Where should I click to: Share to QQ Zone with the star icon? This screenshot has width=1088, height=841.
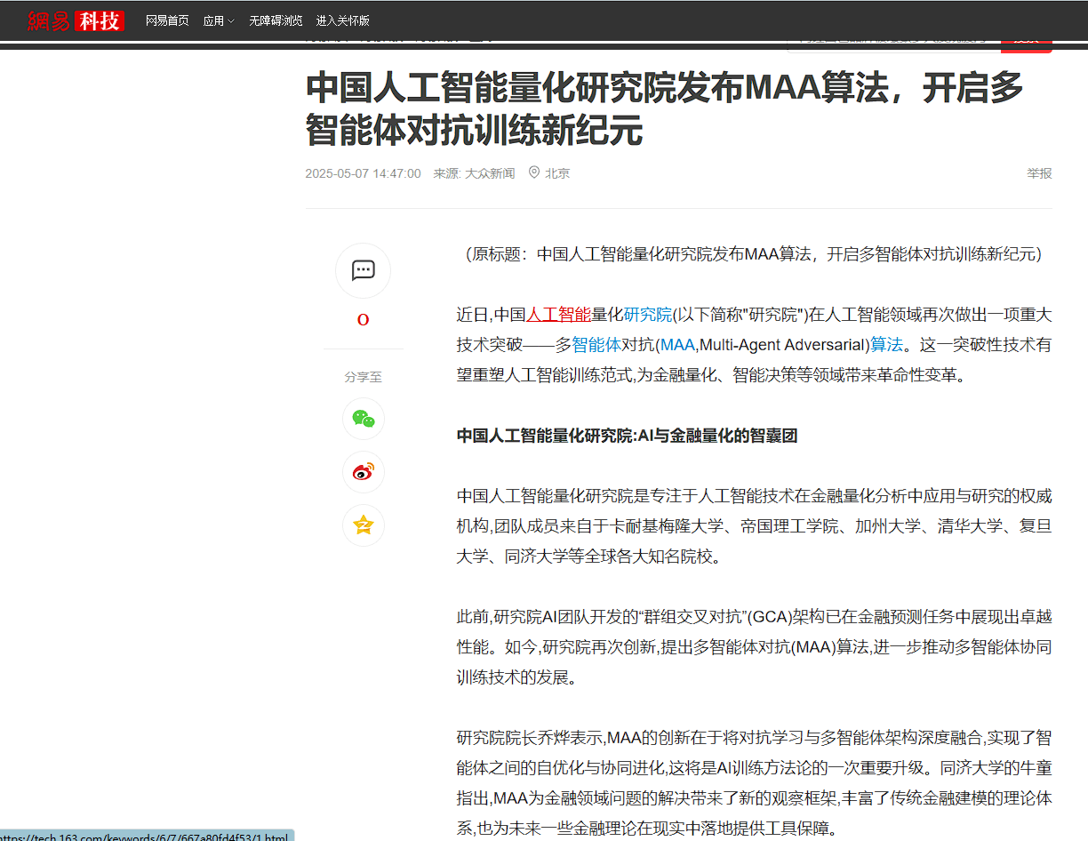click(363, 525)
